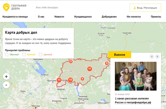
Task: Click the География Добра logo pin icon
Action: [6, 7]
